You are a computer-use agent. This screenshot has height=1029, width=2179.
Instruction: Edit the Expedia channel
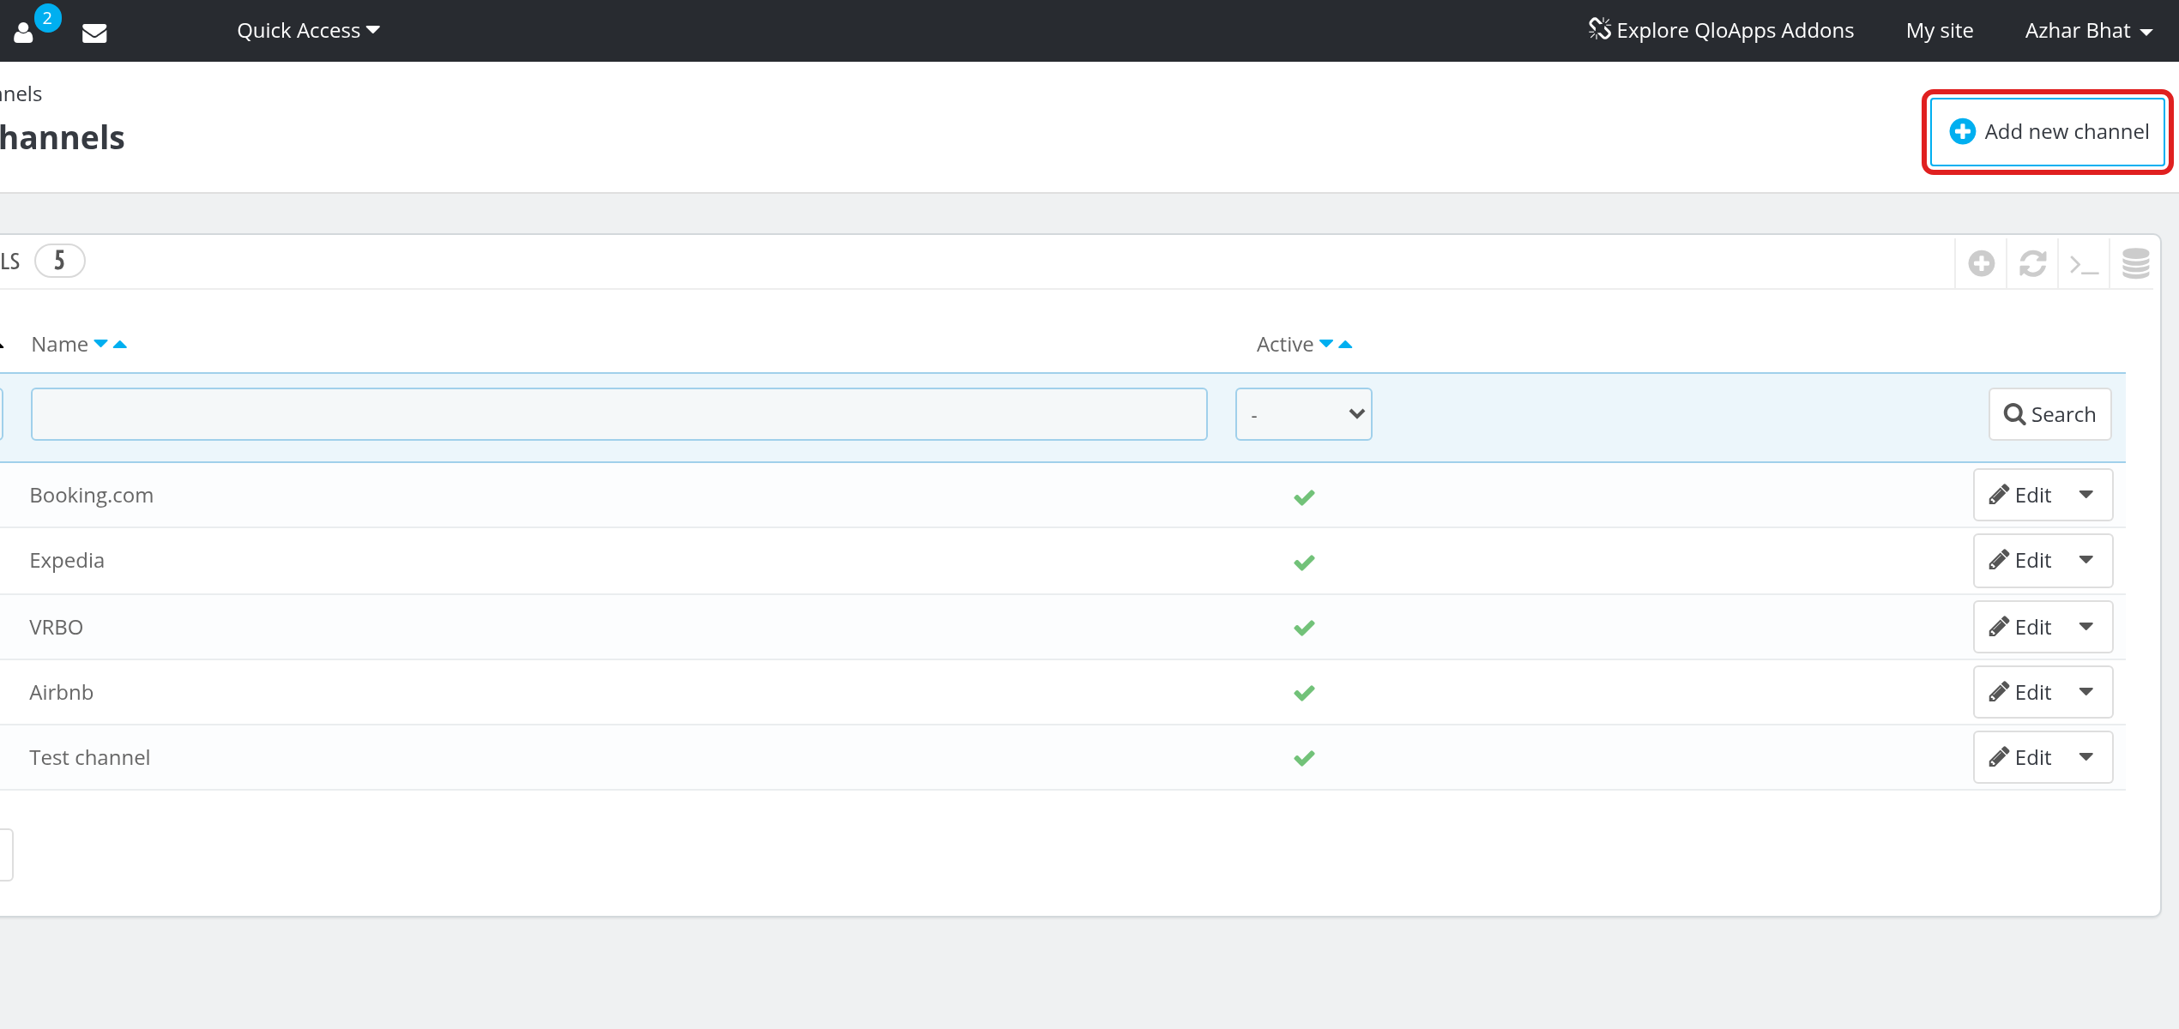pos(2019,560)
